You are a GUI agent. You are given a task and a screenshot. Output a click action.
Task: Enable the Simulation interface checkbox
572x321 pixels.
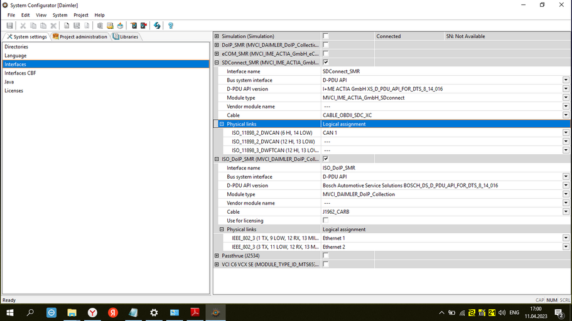tap(325, 36)
